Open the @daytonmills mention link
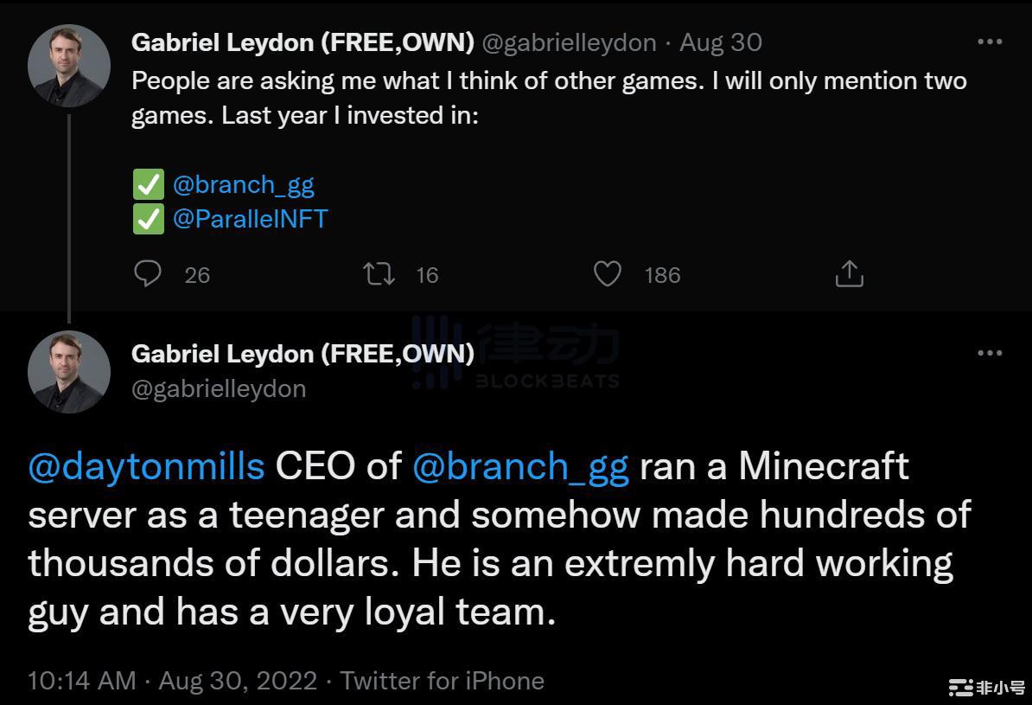The height and width of the screenshot is (705, 1032). point(146,466)
